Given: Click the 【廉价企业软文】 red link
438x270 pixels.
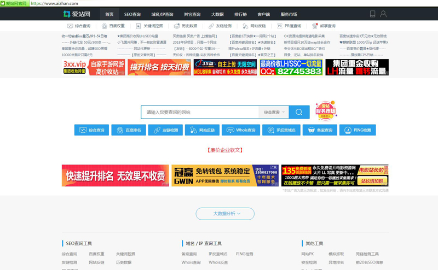Looking at the screenshot, I should [225, 150].
